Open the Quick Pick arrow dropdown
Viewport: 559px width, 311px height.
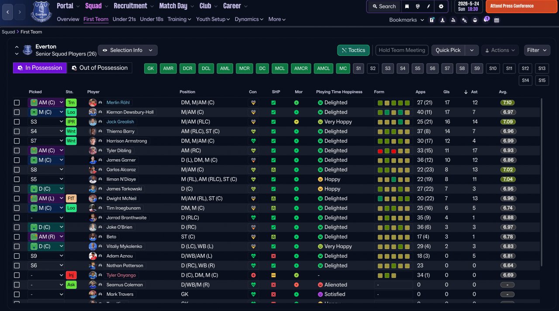pos(472,50)
